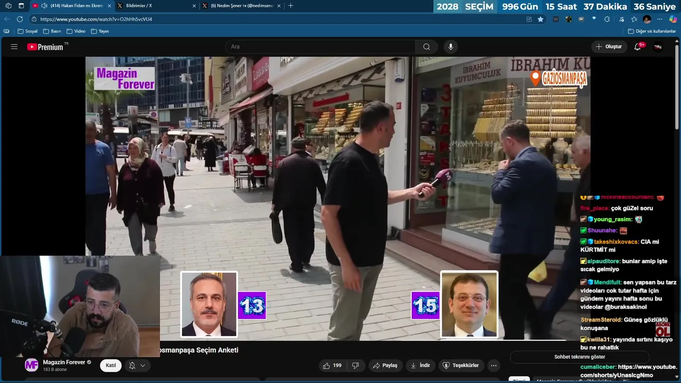Close the Bildirimler / X tab

[193, 5]
